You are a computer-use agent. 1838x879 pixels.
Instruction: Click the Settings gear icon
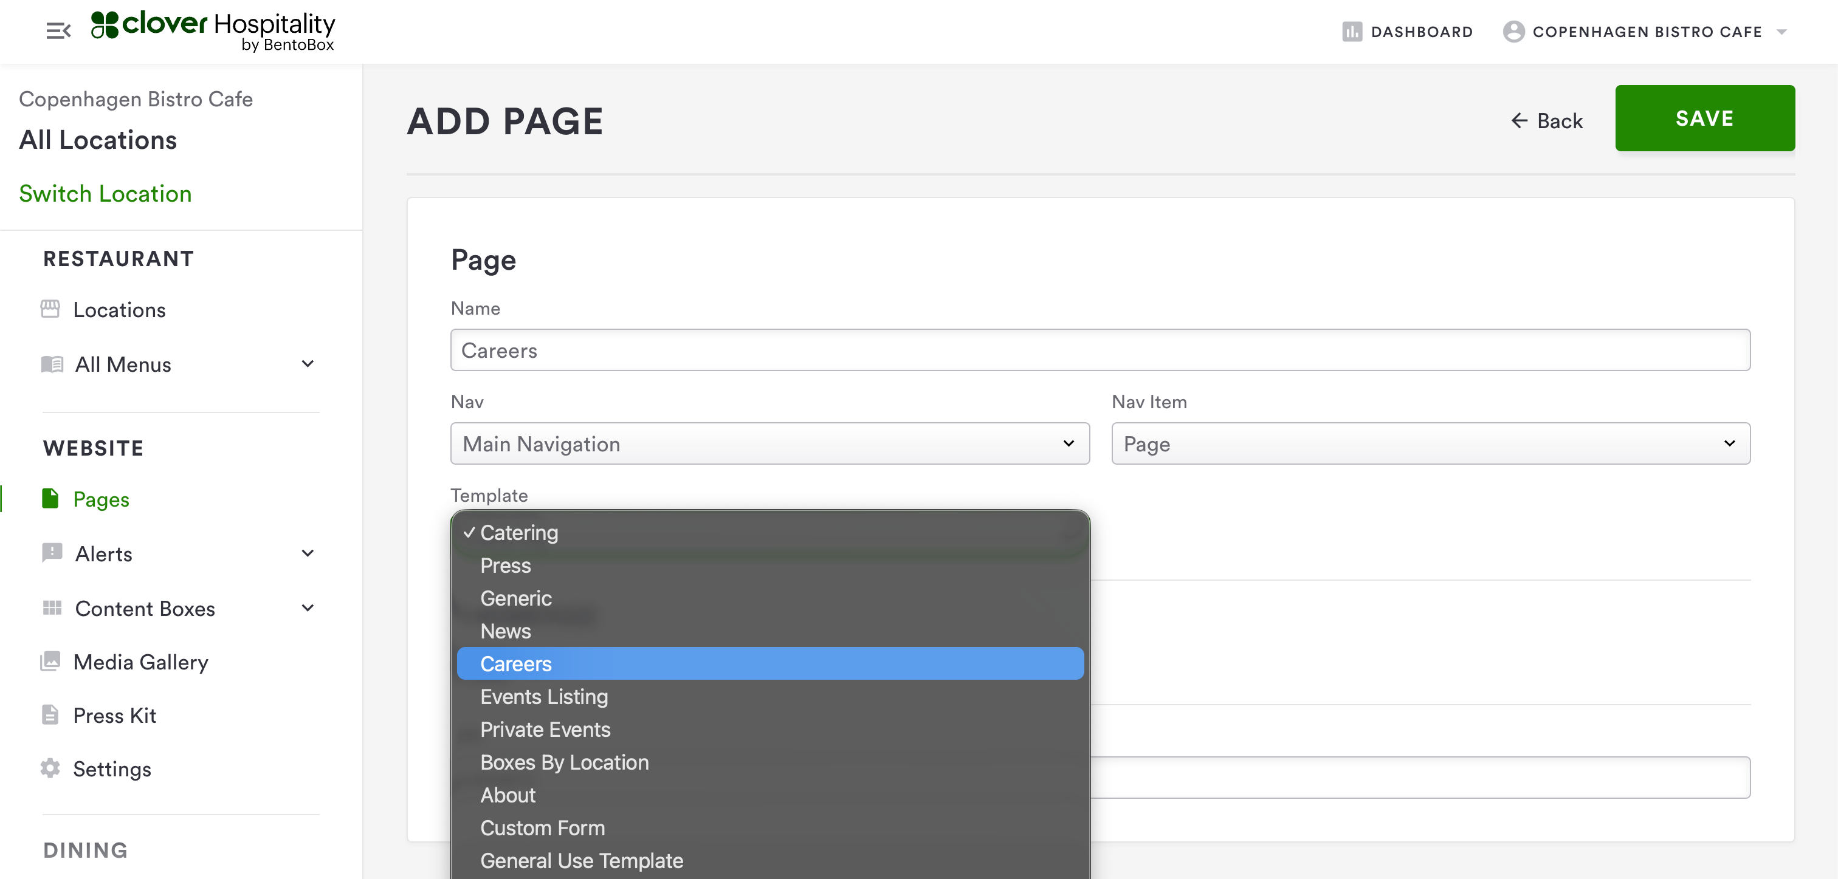50,768
